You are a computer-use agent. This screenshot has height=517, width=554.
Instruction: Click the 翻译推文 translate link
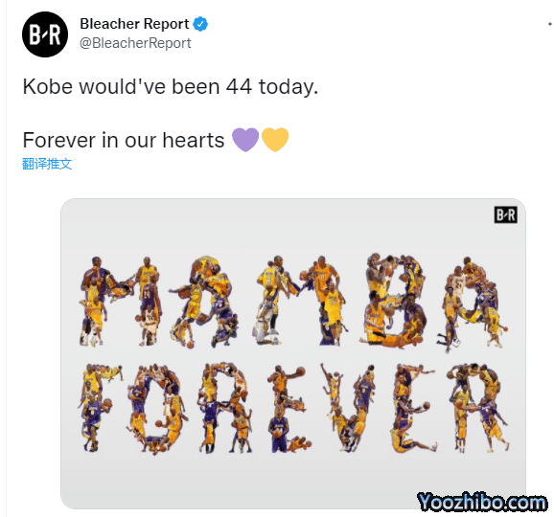[47, 164]
